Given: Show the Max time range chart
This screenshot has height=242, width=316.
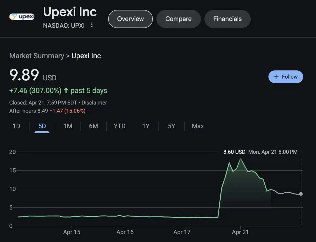Looking at the screenshot, I should coord(198,126).
